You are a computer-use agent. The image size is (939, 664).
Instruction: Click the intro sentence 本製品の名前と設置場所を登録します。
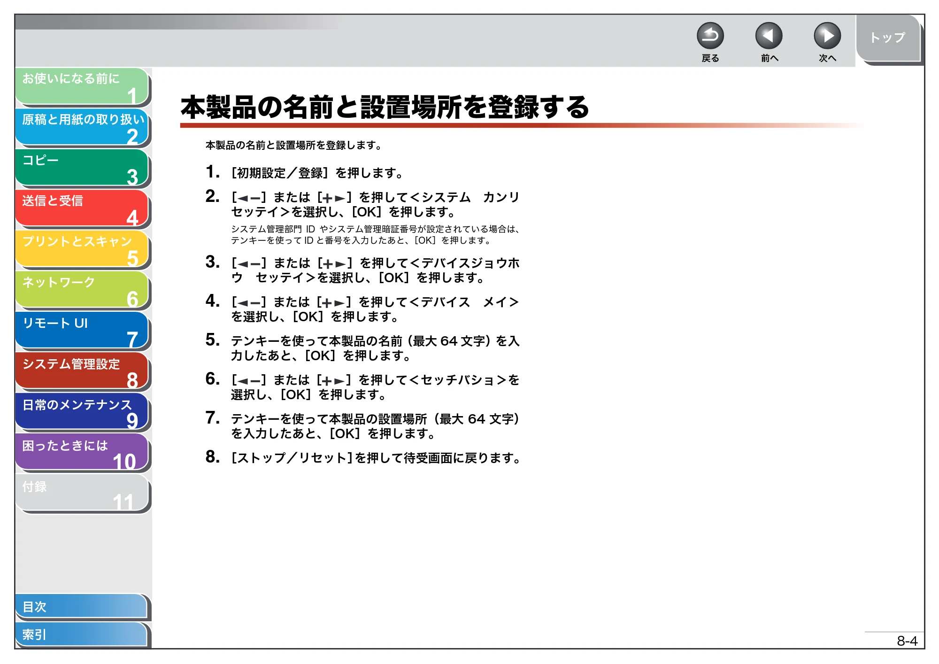(294, 146)
